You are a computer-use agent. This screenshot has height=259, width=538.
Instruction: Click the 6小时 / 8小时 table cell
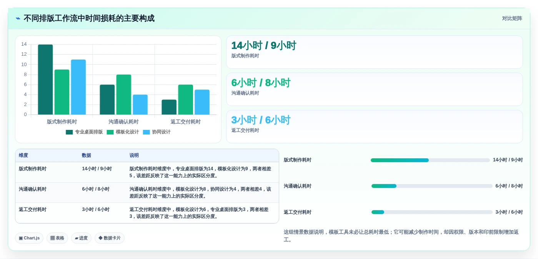click(x=96, y=189)
